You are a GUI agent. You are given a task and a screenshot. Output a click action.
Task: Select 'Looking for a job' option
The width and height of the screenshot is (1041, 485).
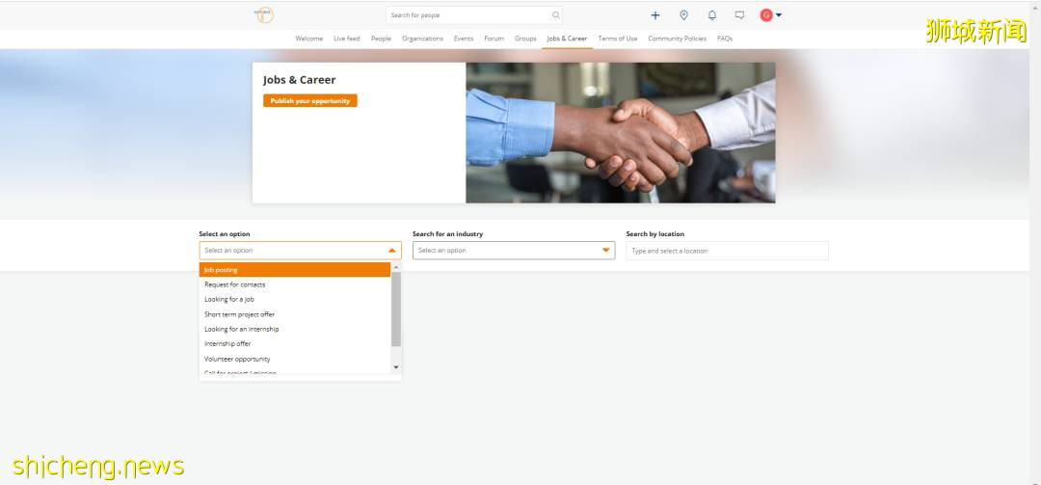click(229, 300)
